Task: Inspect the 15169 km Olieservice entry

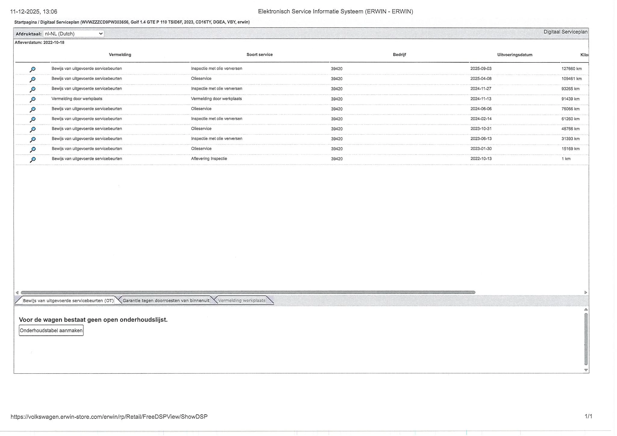Action: (x=33, y=149)
